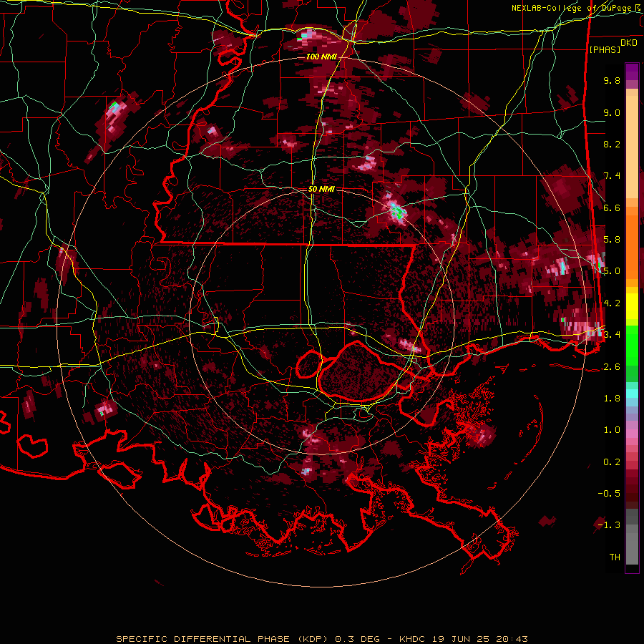Click the 1.0 scale value
Viewport: 644px width, 644px height.
612,430
